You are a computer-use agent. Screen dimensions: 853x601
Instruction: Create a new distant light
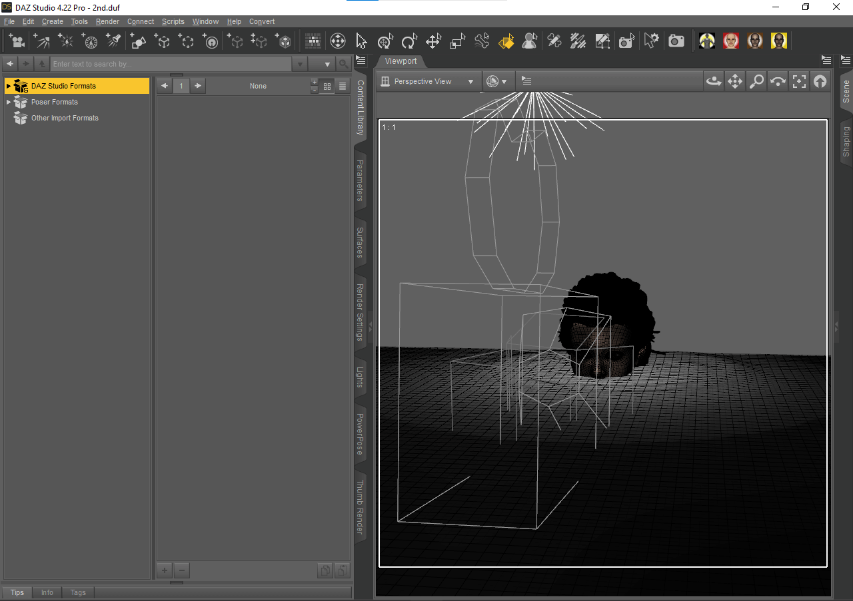tap(42, 41)
